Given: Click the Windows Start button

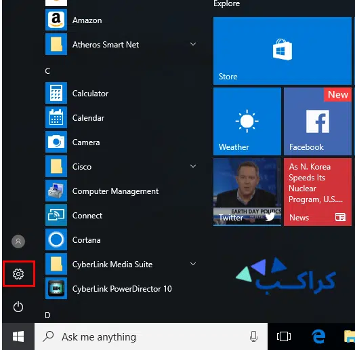Looking at the screenshot, I should tap(18, 336).
